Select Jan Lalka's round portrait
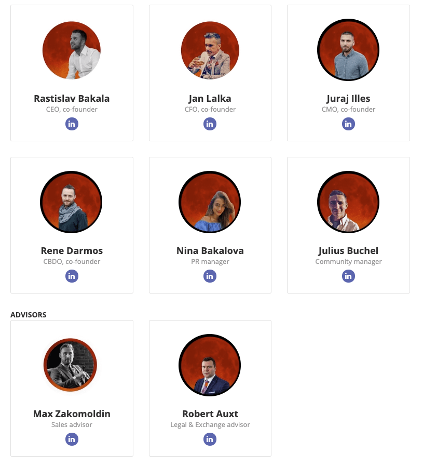Image resolution: width=423 pixels, height=467 pixels. coord(210,50)
